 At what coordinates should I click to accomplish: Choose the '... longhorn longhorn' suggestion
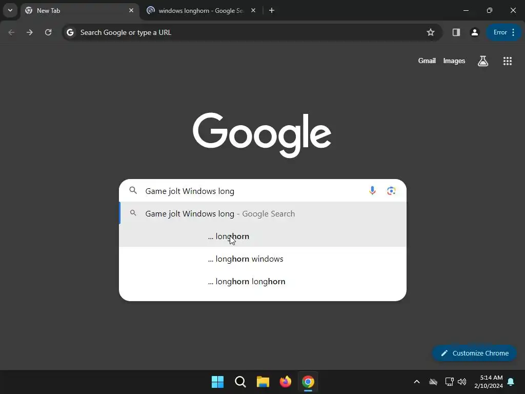point(263,282)
